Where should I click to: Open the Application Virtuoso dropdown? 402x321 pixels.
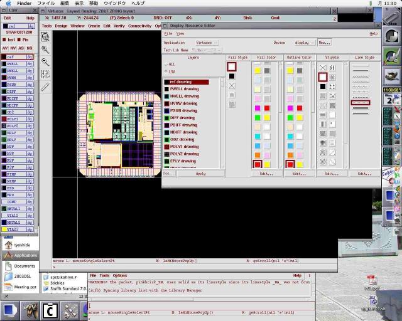coord(207,43)
